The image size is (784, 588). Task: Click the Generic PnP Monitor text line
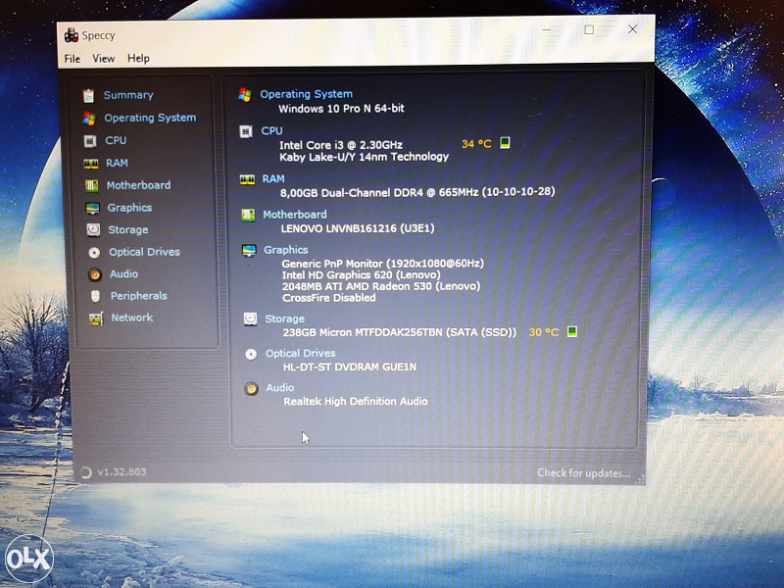coord(383,264)
